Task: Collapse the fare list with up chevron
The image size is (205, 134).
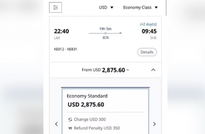Action: tap(153, 70)
